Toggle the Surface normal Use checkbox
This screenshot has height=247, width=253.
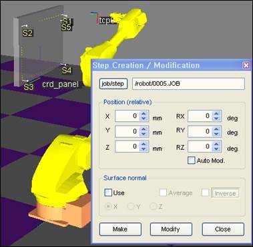[108, 192]
